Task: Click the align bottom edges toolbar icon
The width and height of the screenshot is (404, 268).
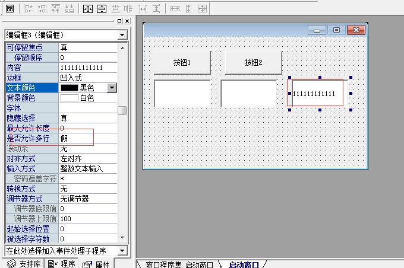Action: pyautogui.click(x=70, y=9)
